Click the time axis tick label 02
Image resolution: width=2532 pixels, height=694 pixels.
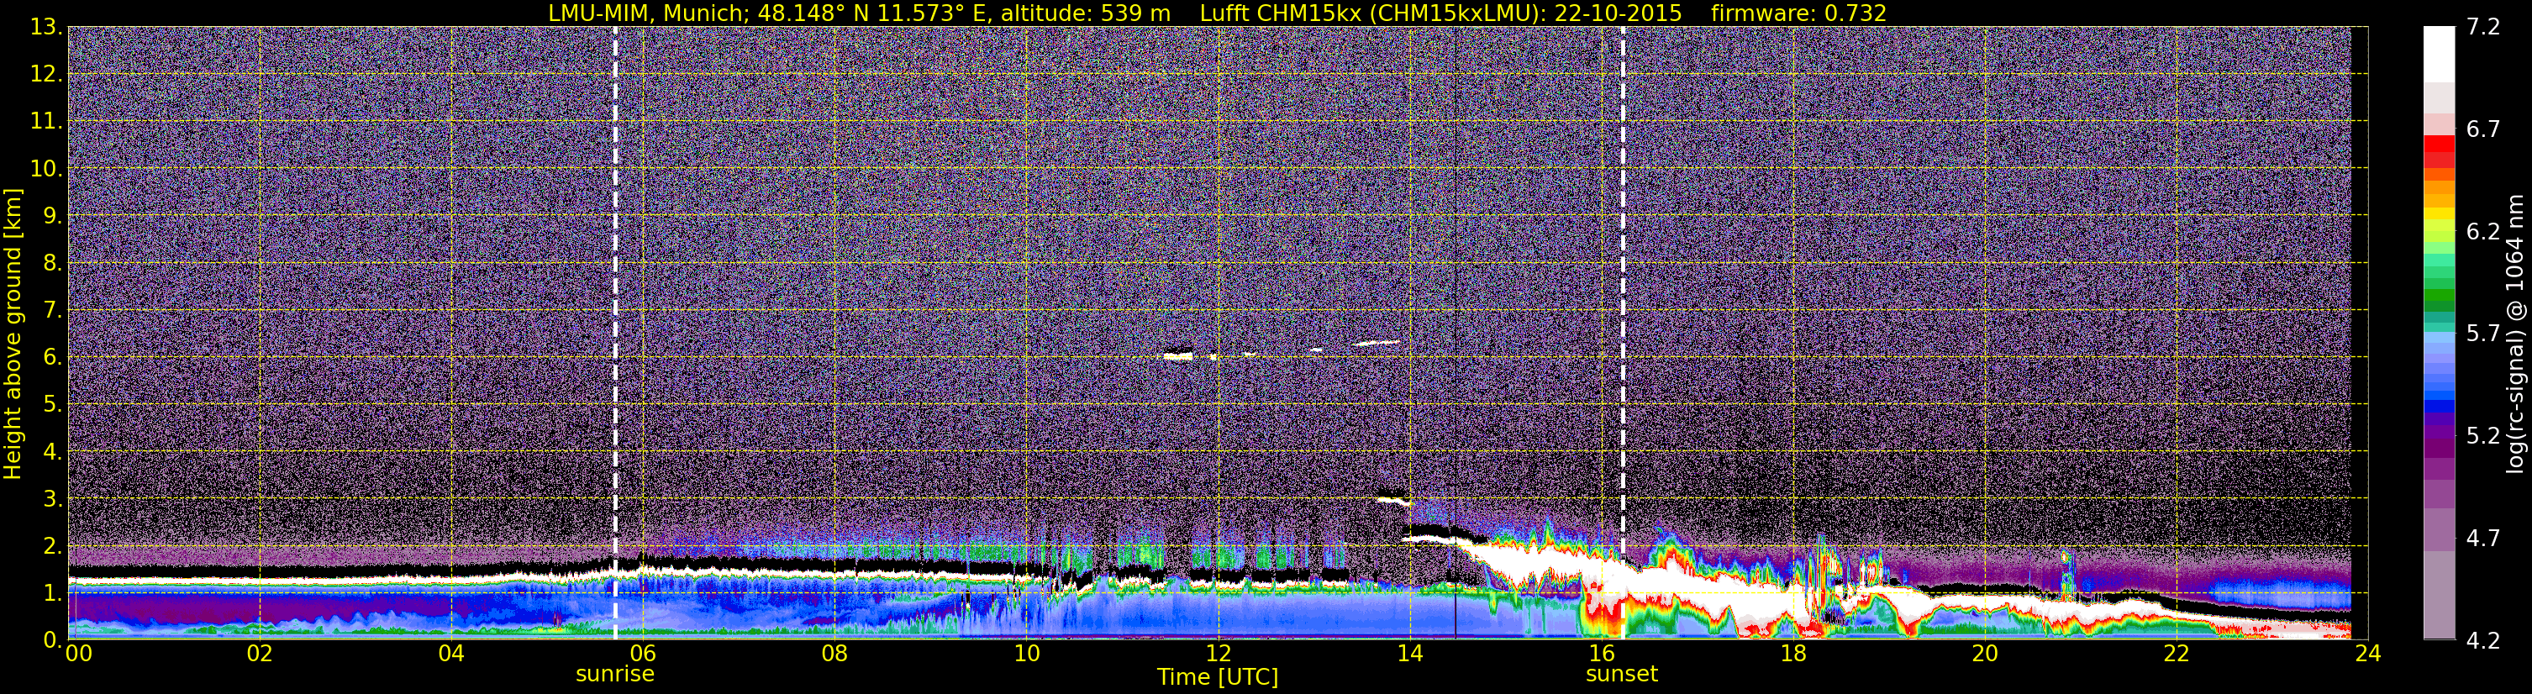click(260, 654)
